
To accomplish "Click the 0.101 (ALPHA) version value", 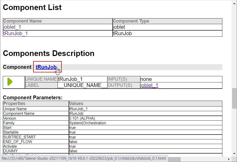I will 82,118.
